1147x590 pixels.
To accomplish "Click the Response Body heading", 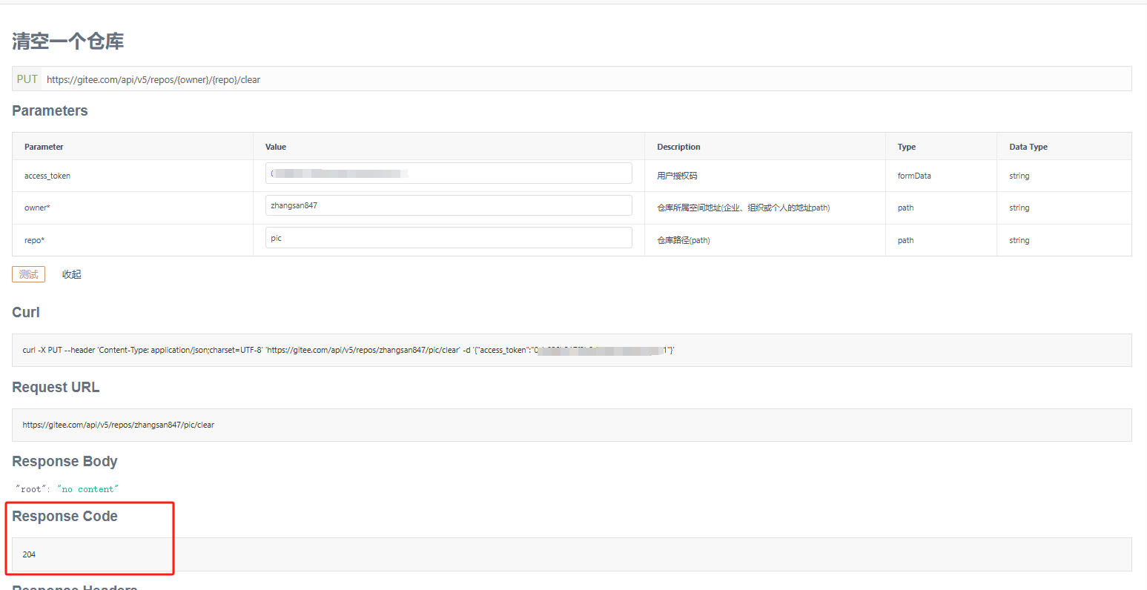I will pyautogui.click(x=65, y=461).
